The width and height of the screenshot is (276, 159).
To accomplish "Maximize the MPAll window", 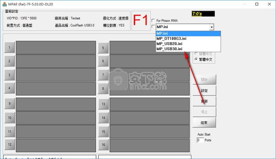I will pyautogui.click(x=257, y=4).
